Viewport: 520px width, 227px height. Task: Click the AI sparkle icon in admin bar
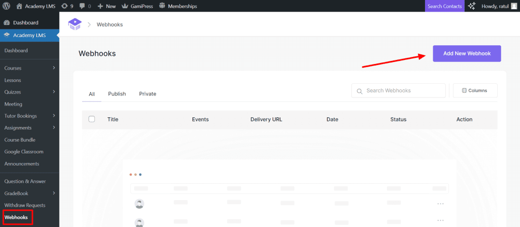(x=472, y=6)
